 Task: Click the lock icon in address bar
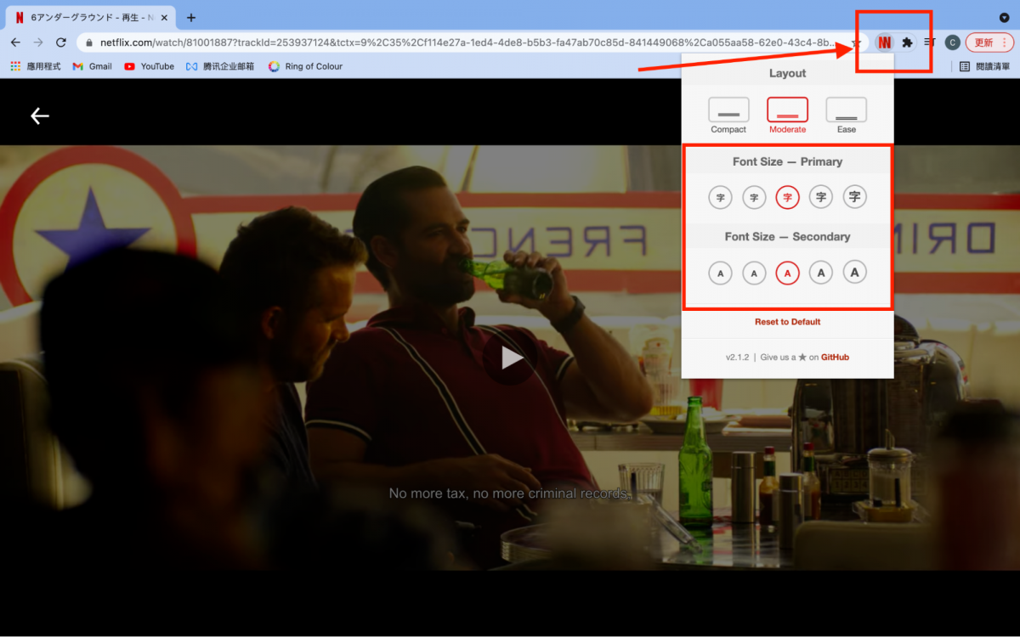88,42
